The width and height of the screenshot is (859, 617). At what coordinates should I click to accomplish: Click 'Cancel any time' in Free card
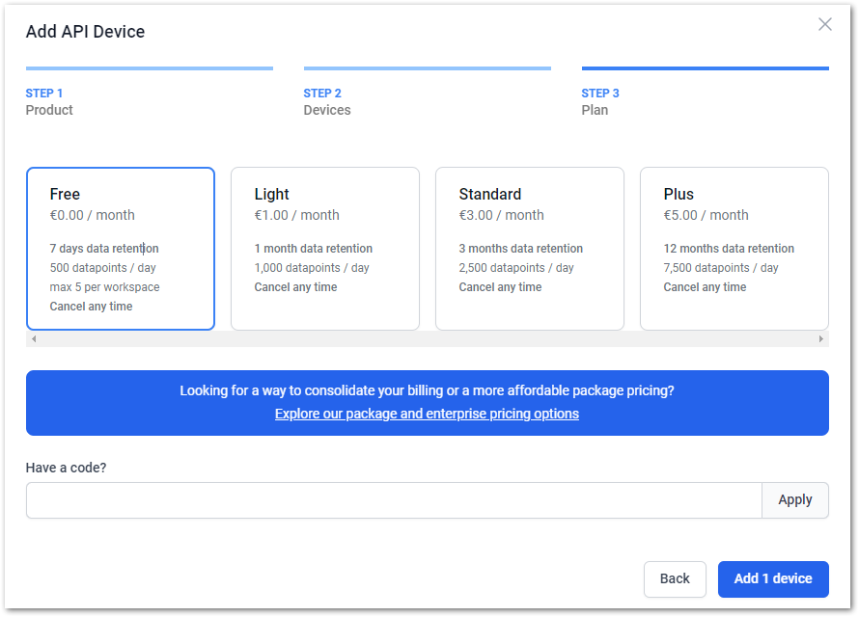(x=91, y=307)
